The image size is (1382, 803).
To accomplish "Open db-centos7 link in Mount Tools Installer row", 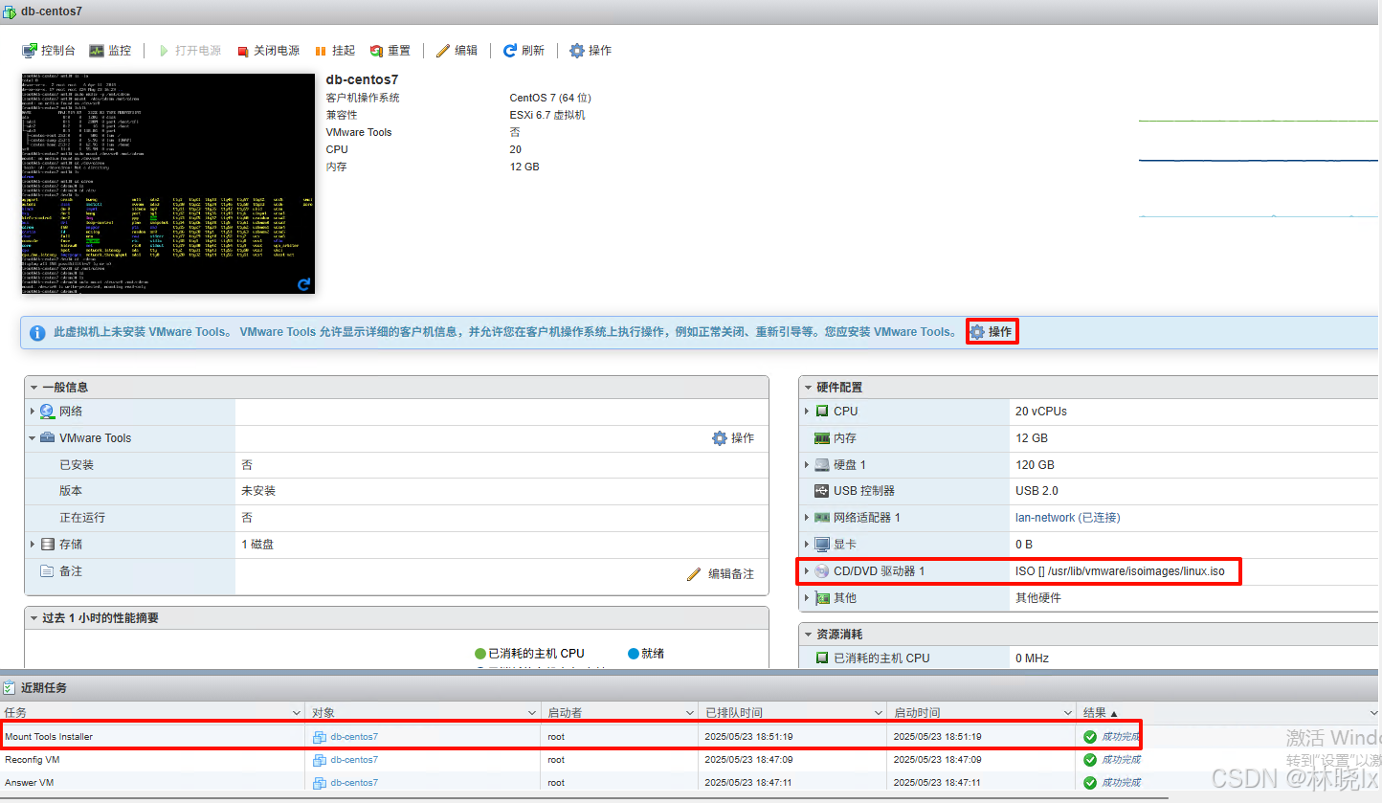I will coord(353,737).
